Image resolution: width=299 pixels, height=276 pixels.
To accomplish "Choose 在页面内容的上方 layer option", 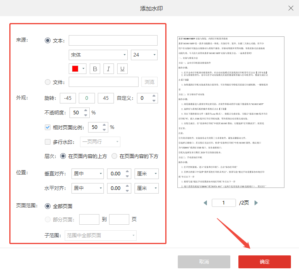I will (x=63, y=156).
